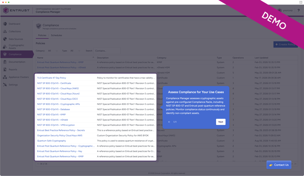Click the 'Cloud Keys (AWS)' category cell
The image size is (304, 176).
pos(166,136)
